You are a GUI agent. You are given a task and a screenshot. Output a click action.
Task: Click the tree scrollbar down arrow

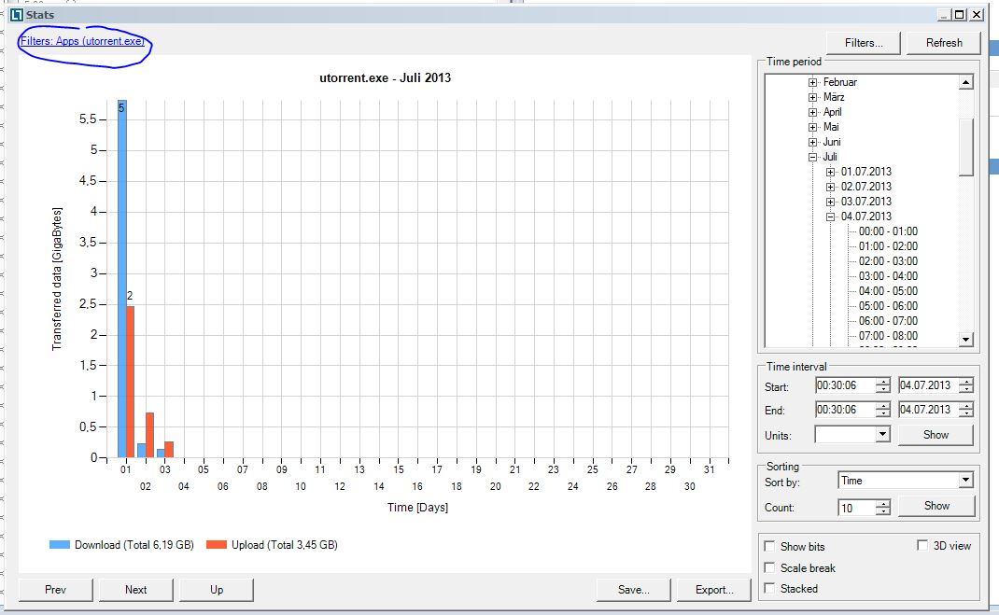(x=966, y=340)
